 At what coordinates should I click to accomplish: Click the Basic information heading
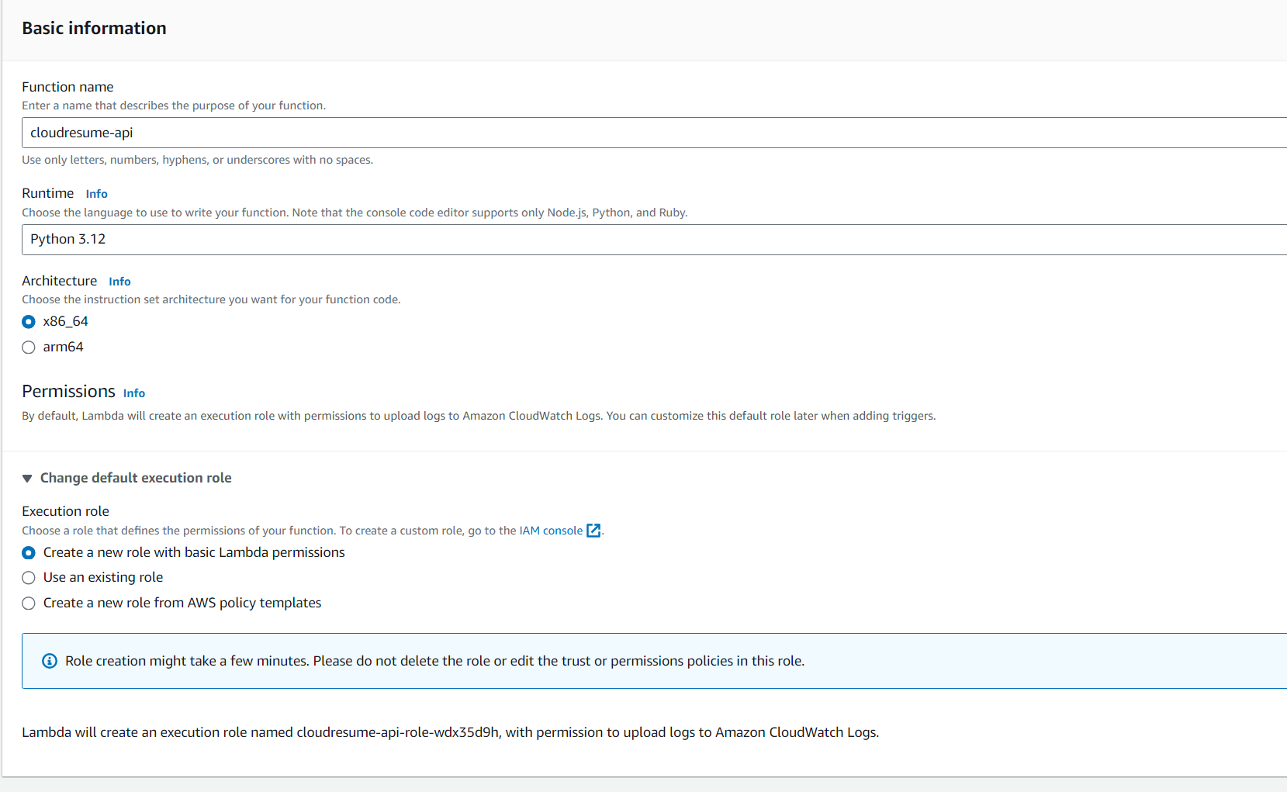tap(94, 28)
